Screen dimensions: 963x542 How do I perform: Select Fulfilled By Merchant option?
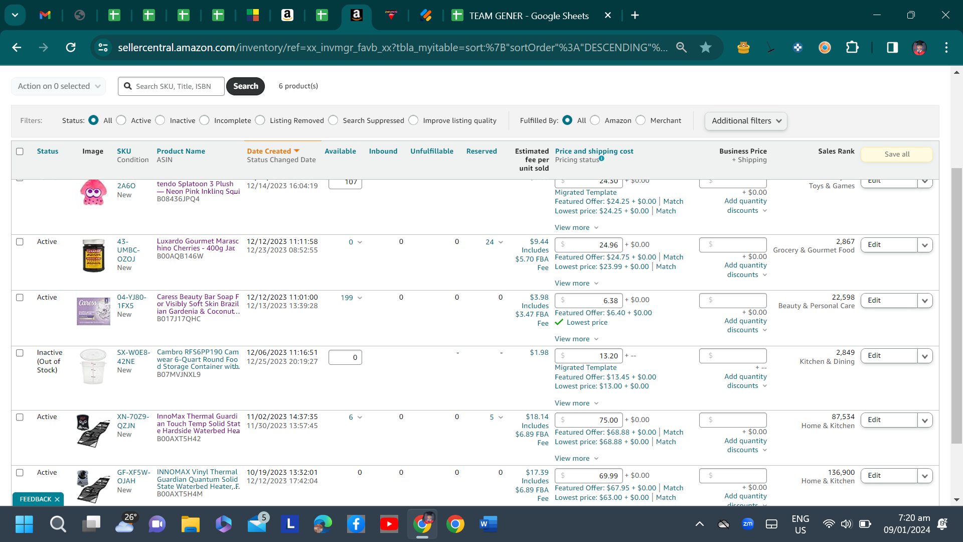click(640, 120)
